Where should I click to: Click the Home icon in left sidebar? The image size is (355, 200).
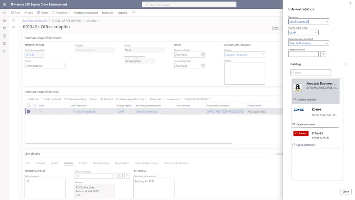point(5,20)
